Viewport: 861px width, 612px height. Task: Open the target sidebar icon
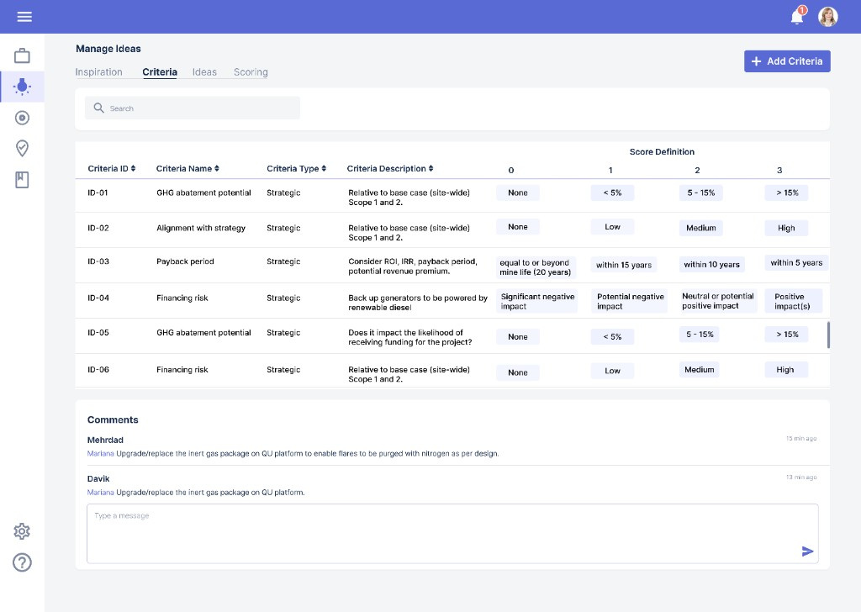22,118
